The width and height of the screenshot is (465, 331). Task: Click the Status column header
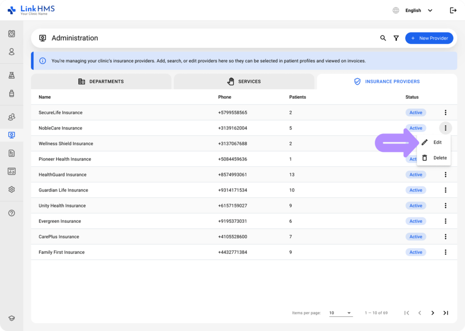(412, 97)
